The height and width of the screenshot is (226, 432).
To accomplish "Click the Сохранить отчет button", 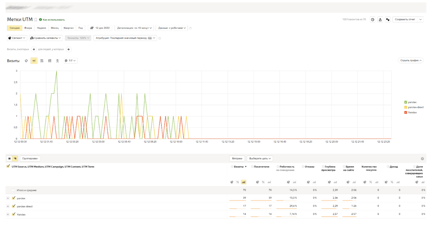I will 405,19.
